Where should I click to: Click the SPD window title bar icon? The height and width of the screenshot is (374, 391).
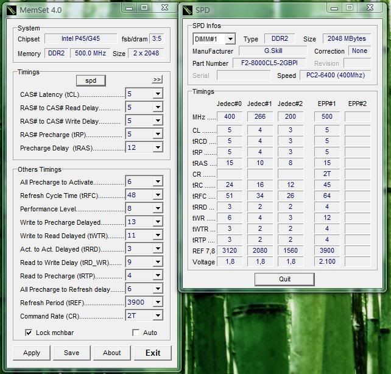[x=189, y=10]
